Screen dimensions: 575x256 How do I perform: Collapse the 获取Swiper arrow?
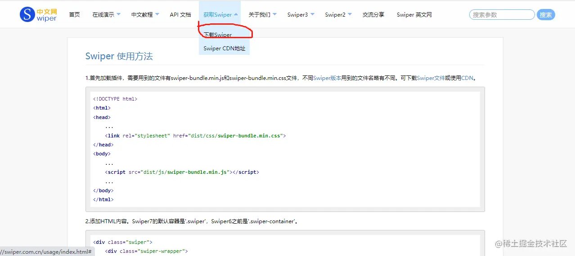point(236,14)
